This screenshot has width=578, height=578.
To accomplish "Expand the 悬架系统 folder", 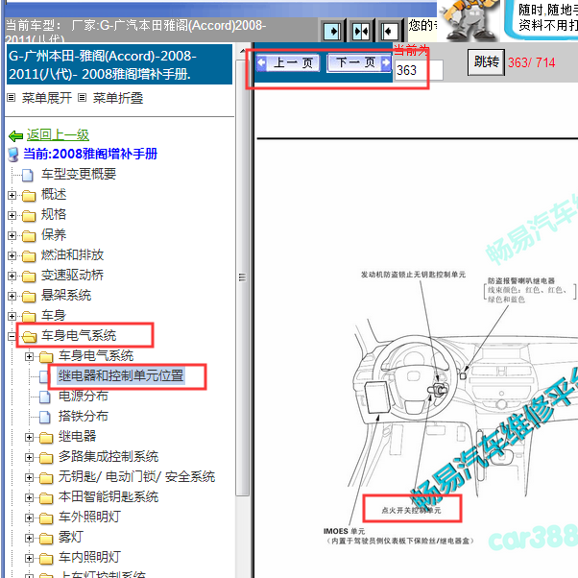I will click(x=12, y=296).
